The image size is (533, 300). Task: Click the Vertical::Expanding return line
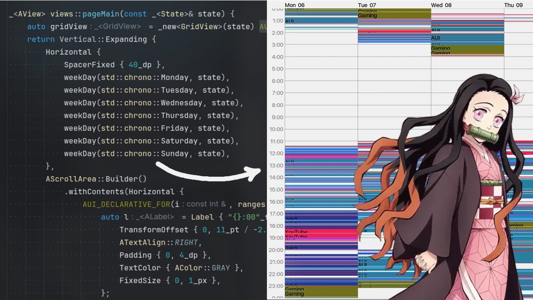coord(92,39)
